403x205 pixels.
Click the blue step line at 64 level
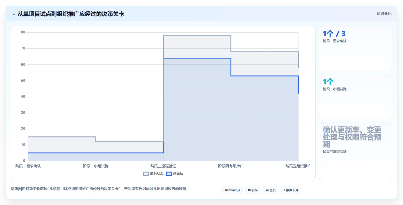[x=197, y=58]
